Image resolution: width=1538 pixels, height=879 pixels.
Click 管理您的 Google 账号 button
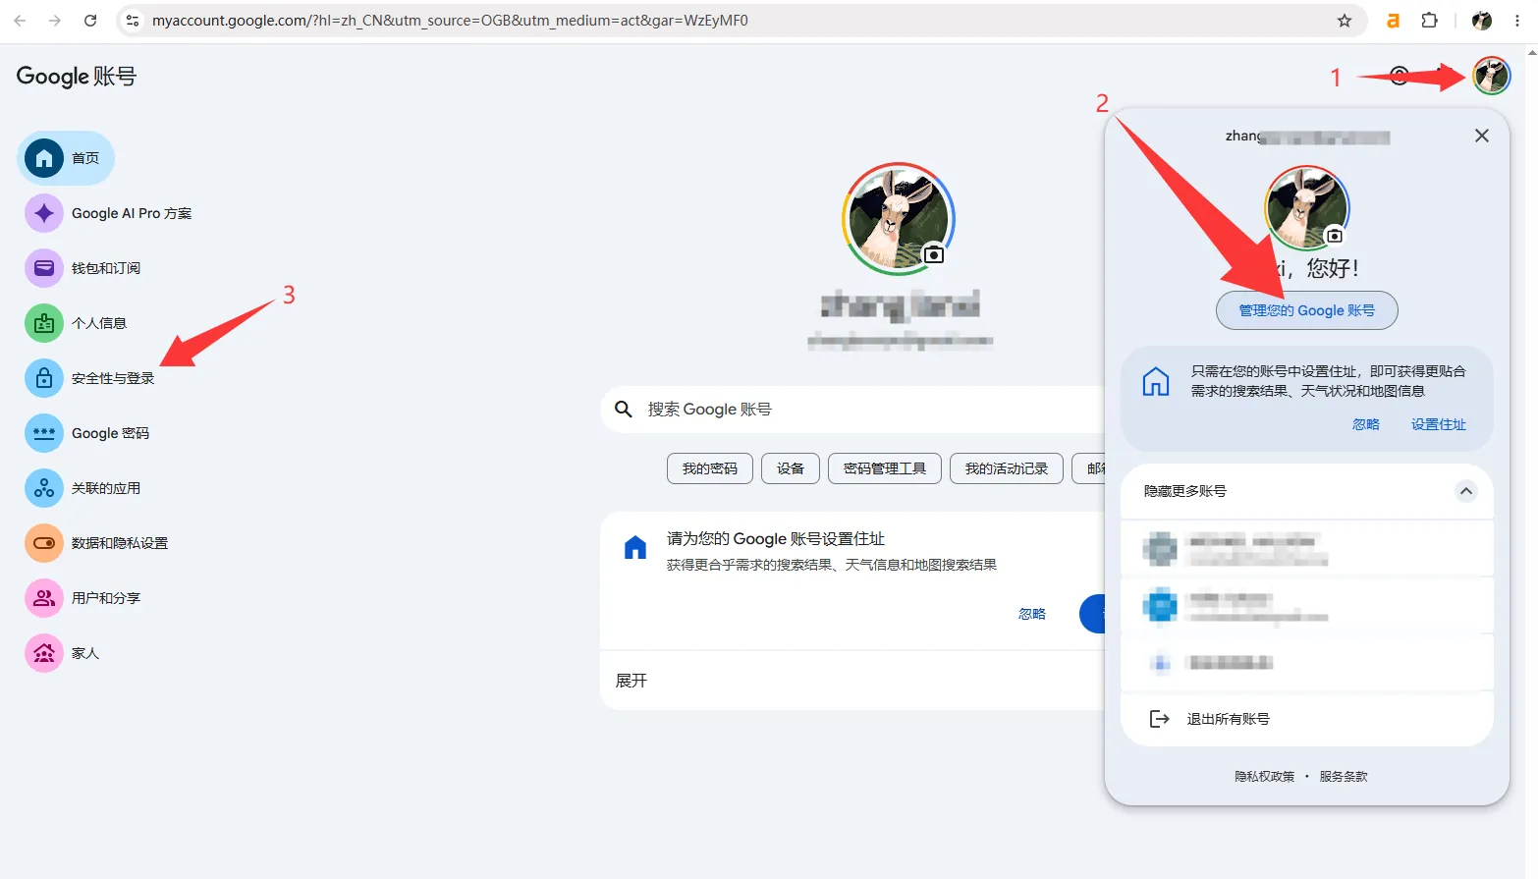click(1306, 310)
